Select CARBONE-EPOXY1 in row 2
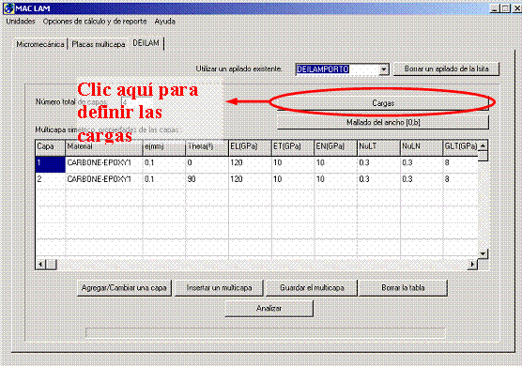Image resolution: width=522 pixels, height=366 pixels. click(x=104, y=180)
